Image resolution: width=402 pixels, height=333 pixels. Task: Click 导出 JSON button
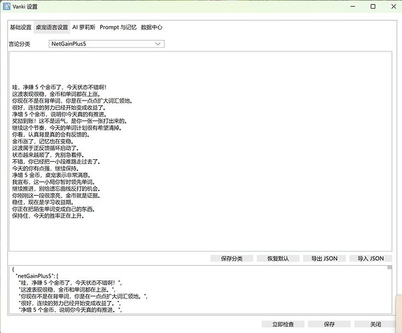pos(325,258)
